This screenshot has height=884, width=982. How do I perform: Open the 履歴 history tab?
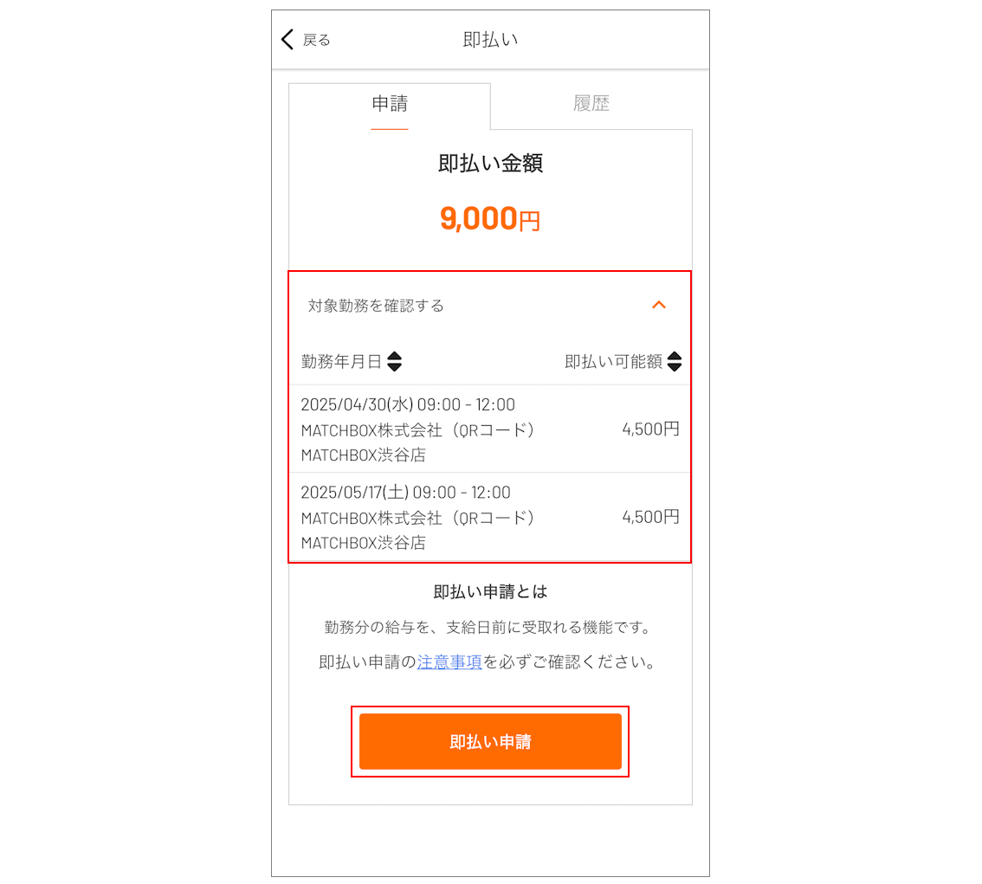[591, 104]
